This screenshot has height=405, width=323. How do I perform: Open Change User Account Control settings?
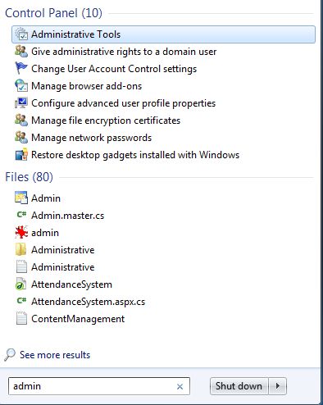(114, 69)
